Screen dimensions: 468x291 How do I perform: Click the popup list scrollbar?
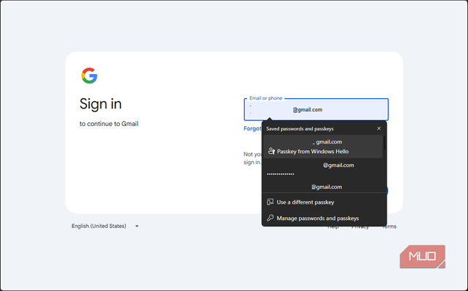coord(385,142)
